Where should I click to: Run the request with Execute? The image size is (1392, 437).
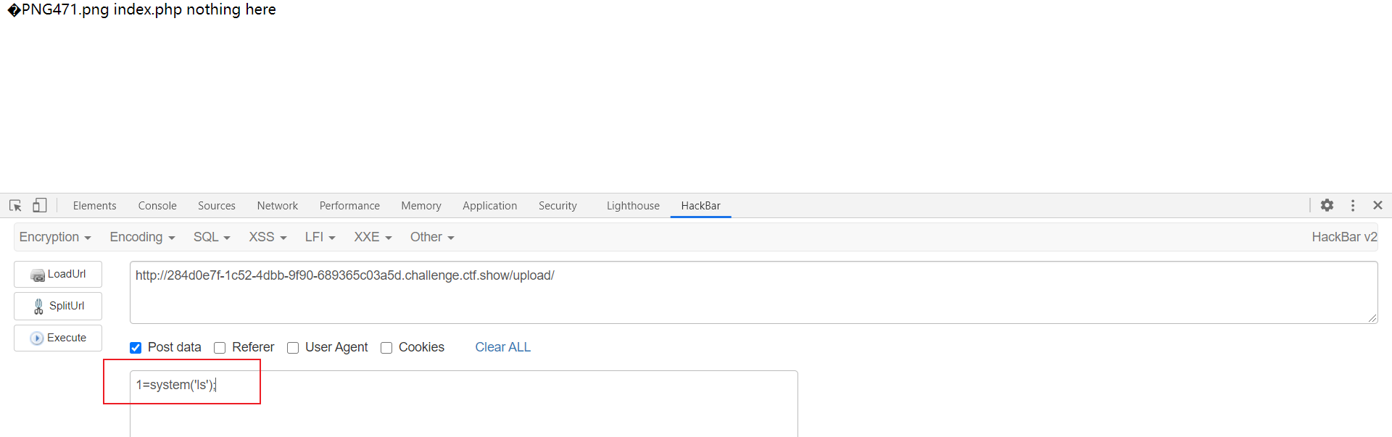[58, 338]
